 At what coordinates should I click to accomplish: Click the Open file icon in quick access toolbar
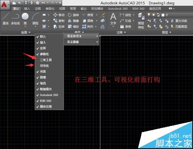click(x=20, y=3)
